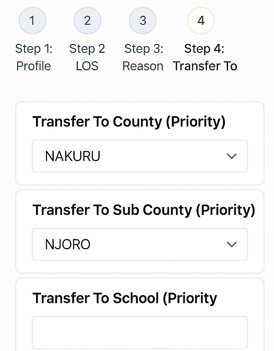Expand sub county dropdown chevron arrow

(x=232, y=244)
